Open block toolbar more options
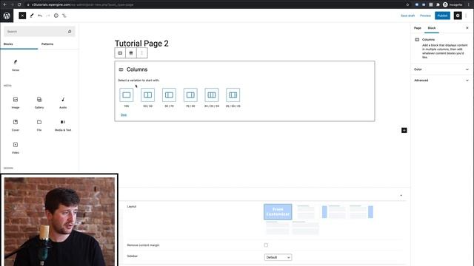The height and width of the screenshot is (266, 474). [141, 53]
